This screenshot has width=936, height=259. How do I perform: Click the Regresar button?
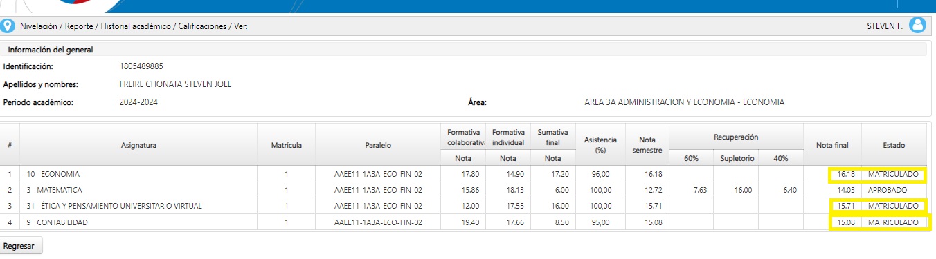(x=21, y=246)
